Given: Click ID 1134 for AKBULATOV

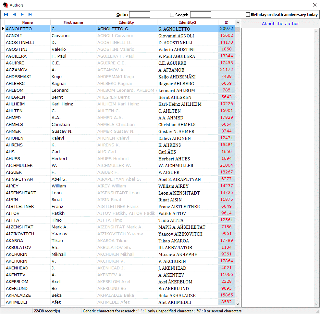Looking at the screenshot, I should pyautogui.click(x=227, y=247).
